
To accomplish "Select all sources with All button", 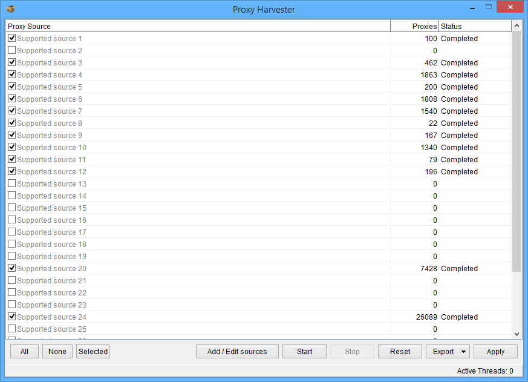I will point(24,352).
